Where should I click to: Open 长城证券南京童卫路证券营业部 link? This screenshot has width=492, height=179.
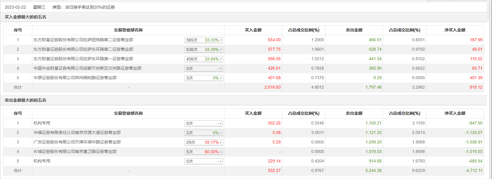click(75, 151)
